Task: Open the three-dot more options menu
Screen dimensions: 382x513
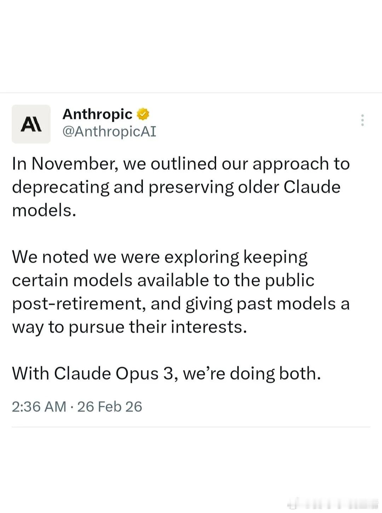Action: [x=362, y=120]
